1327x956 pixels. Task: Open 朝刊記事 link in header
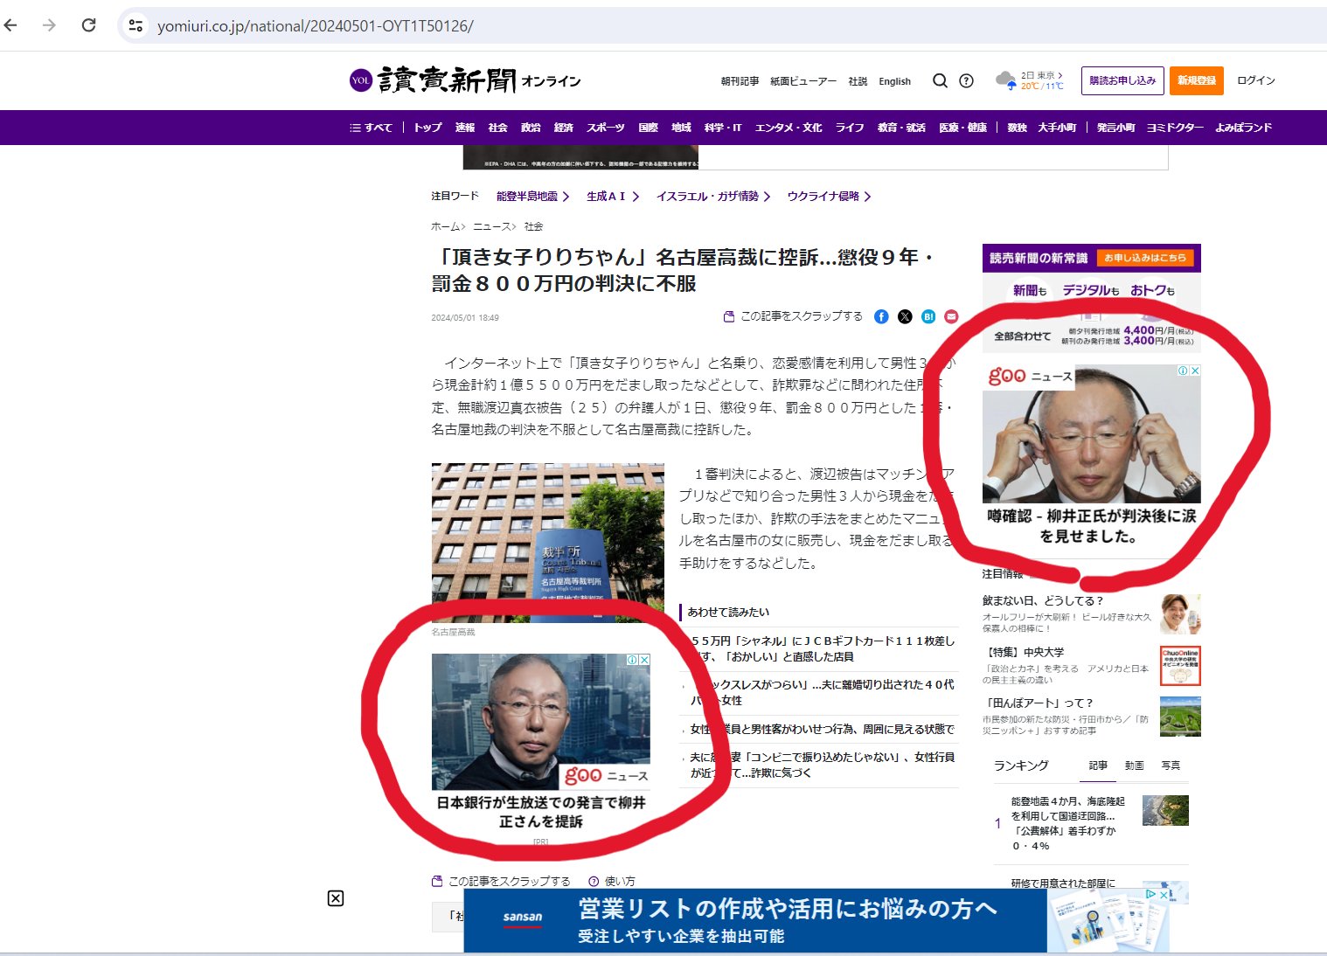[740, 81]
